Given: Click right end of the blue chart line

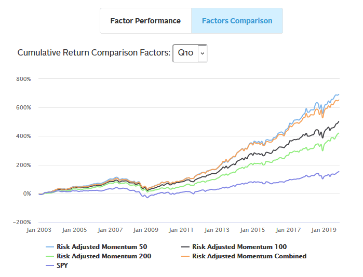Looking at the screenshot, I should click(339, 94).
